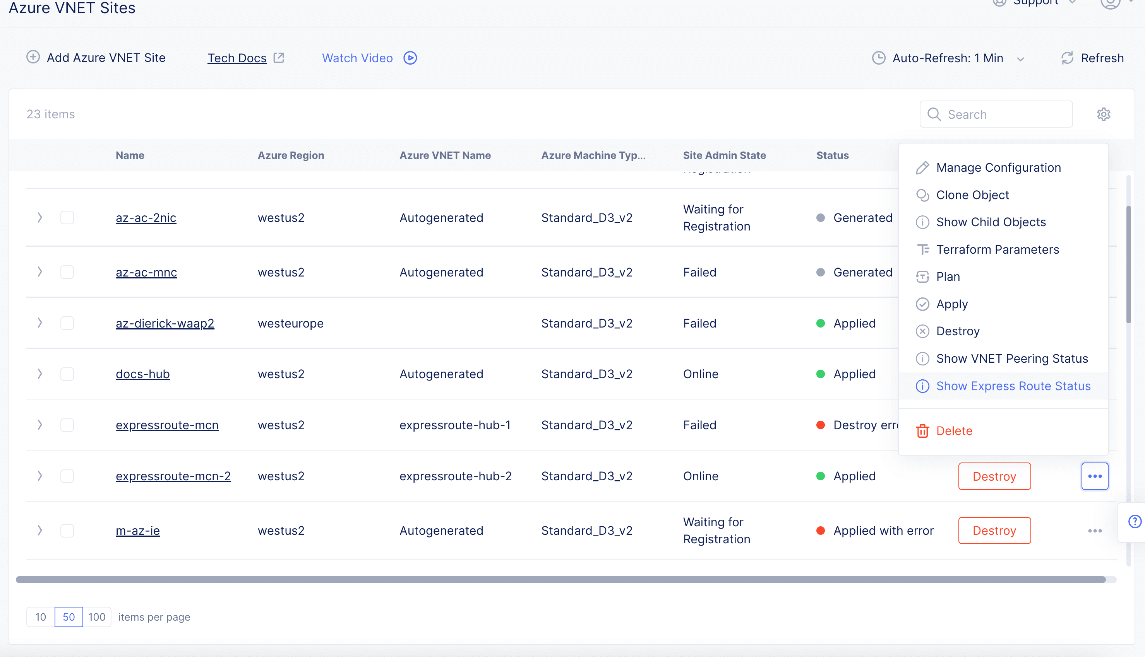This screenshot has height=657, width=1145.
Task: Select the az-dierick-waap2 row checkbox
Action: (x=67, y=324)
